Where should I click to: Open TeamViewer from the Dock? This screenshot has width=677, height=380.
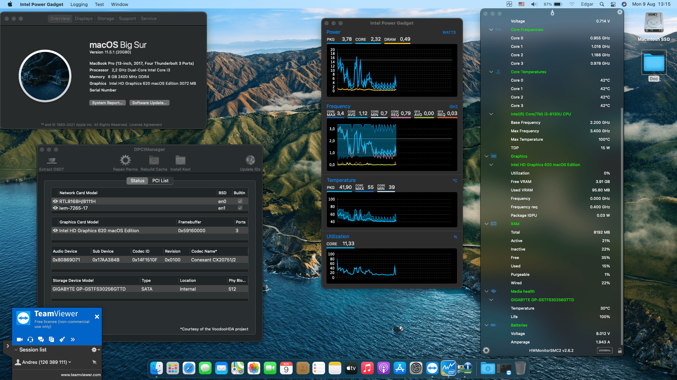click(432, 368)
